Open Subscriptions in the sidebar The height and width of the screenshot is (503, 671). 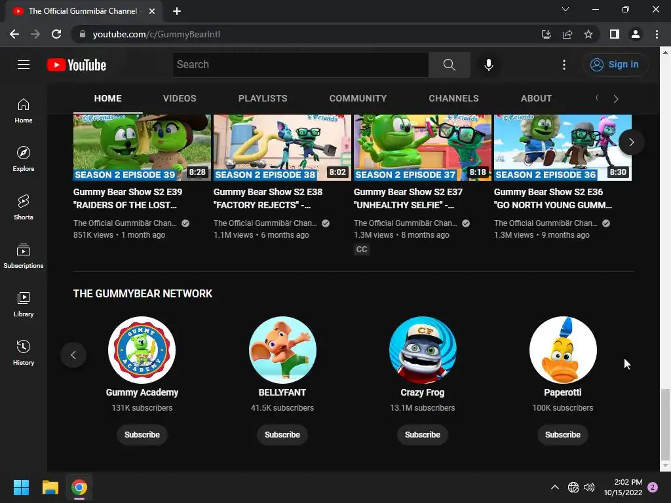click(24, 255)
